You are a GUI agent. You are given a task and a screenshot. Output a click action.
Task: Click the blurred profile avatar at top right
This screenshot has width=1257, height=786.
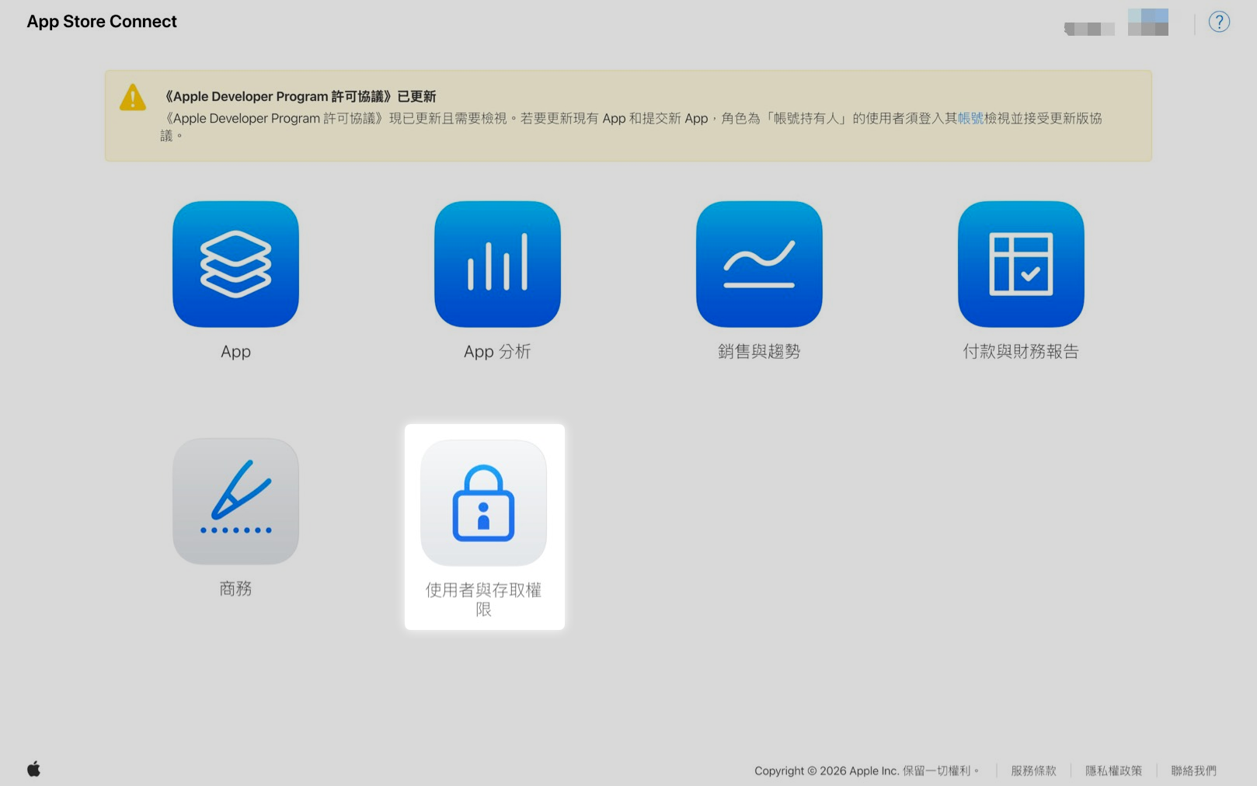click(1148, 23)
